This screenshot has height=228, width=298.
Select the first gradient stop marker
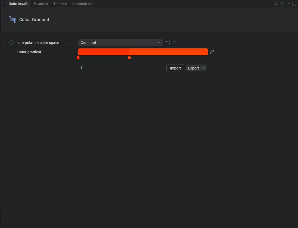point(78,57)
